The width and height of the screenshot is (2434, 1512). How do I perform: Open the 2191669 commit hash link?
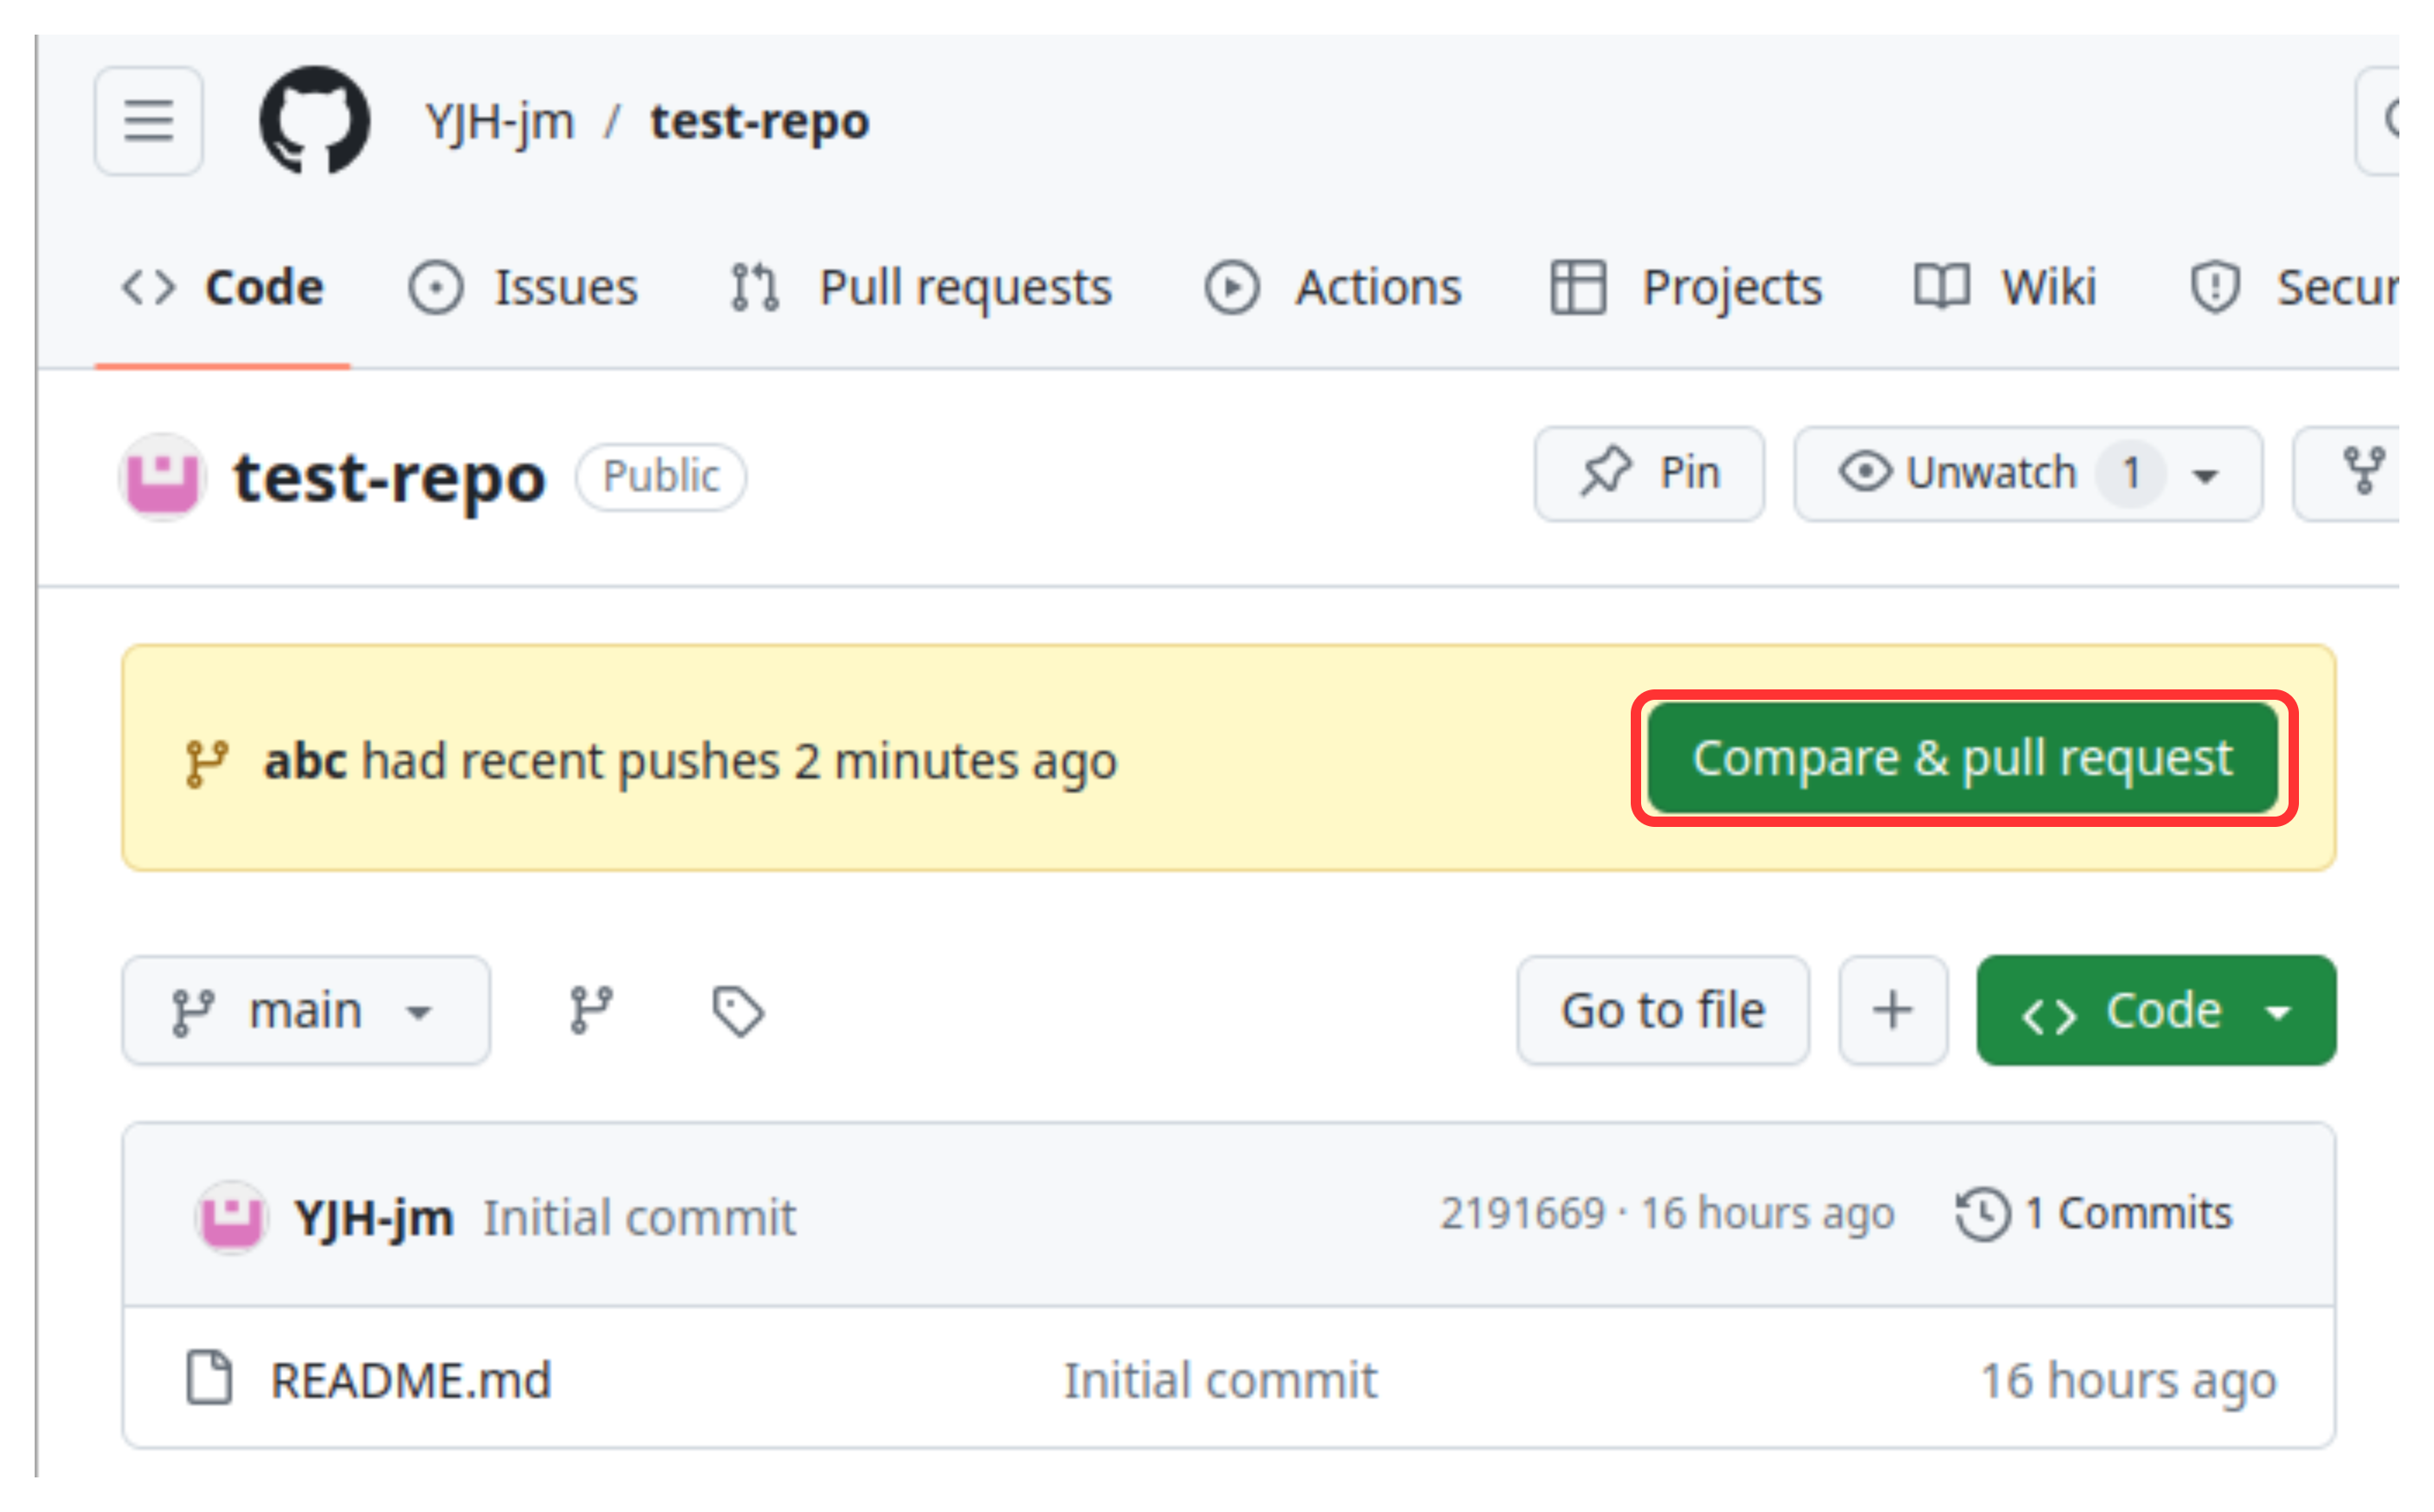pos(1522,1214)
